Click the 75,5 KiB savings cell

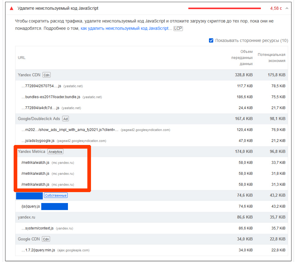pyautogui.click(x=278, y=97)
